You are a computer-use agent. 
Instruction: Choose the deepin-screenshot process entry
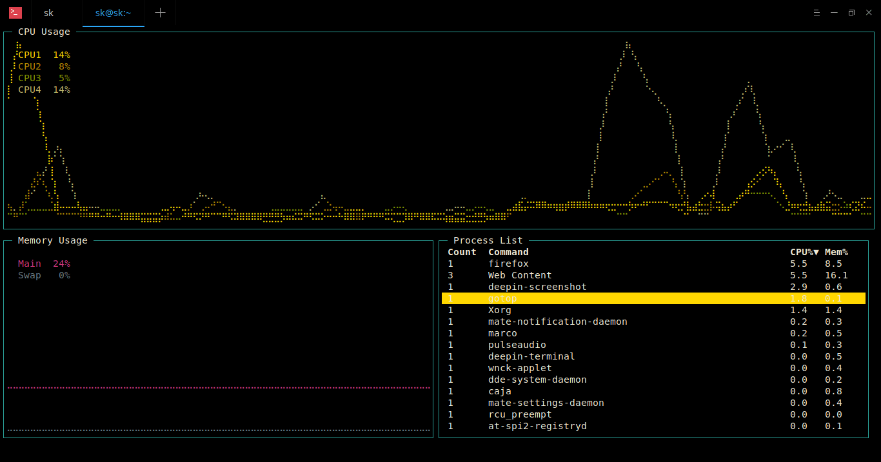pyautogui.click(x=537, y=287)
